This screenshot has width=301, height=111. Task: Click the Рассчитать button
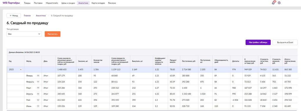[53, 34]
